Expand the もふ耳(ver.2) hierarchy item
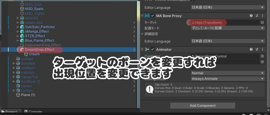270x115 pixels. pos(14,82)
